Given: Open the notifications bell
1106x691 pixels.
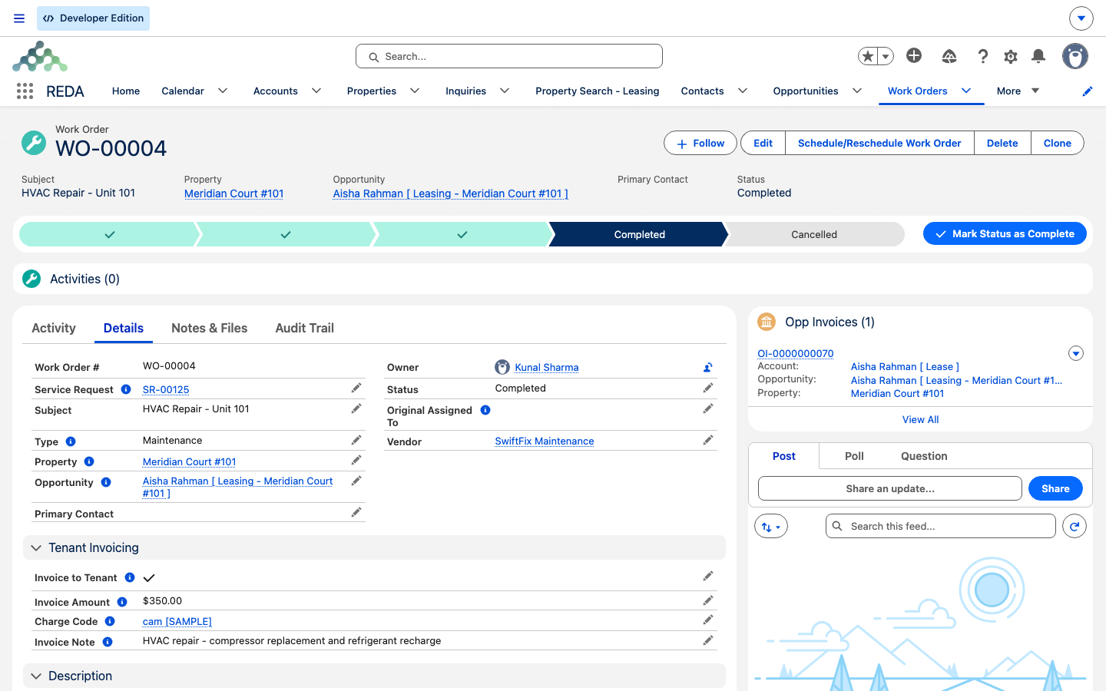Looking at the screenshot, I should click(x=1038, y=56).
